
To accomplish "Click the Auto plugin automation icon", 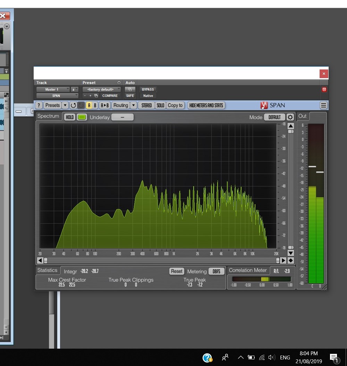I will pyautogui.click(x=130, y=89).
